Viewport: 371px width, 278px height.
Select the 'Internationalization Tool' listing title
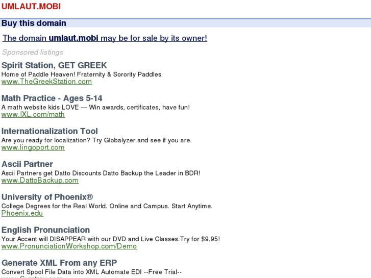point(50,131)
